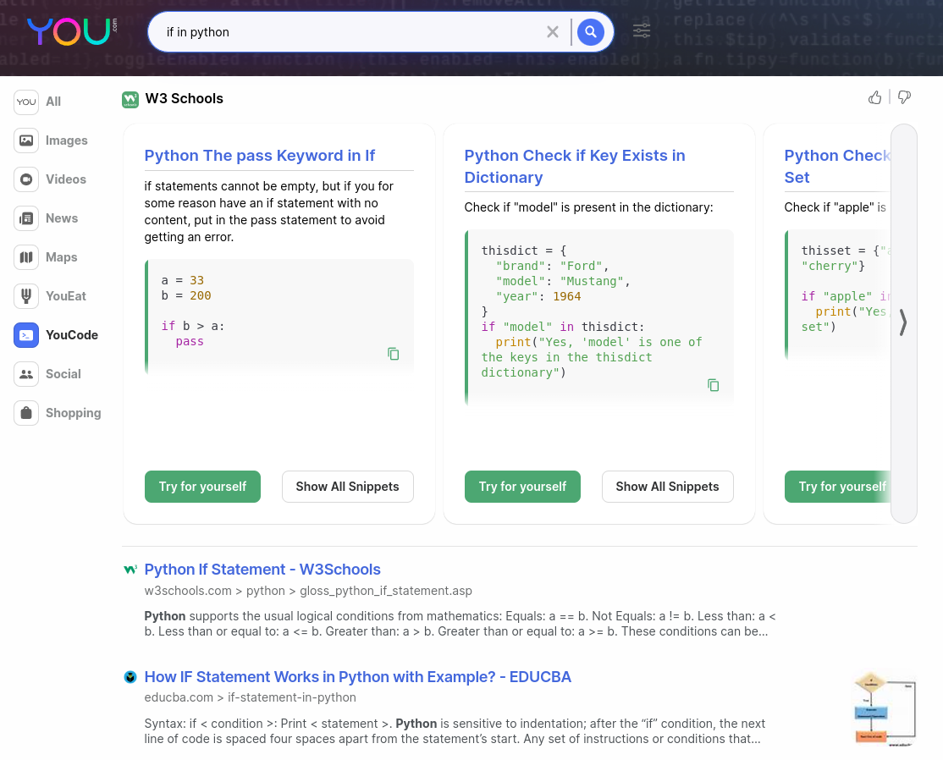
Task: Open search filter settings icon
Action: pyautogui.click(x=642, y=30)
